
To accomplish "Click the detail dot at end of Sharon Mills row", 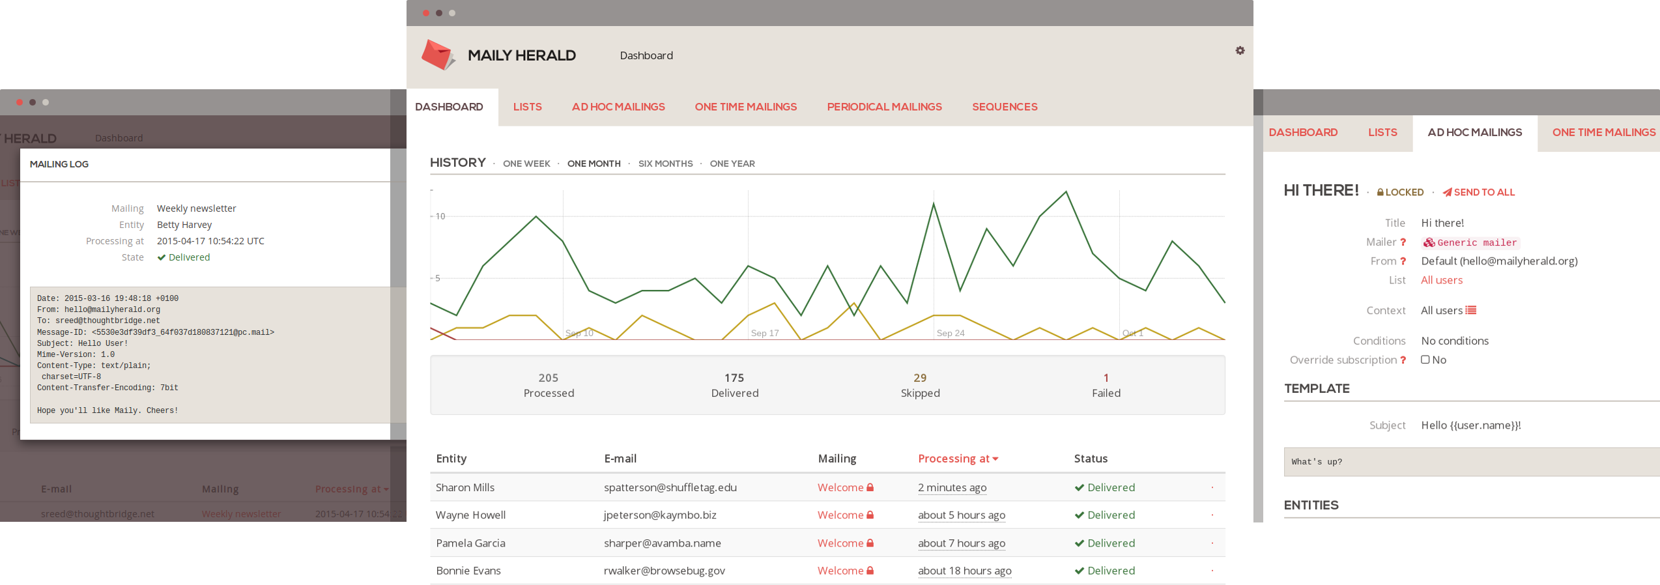I will click(1212, 487).
